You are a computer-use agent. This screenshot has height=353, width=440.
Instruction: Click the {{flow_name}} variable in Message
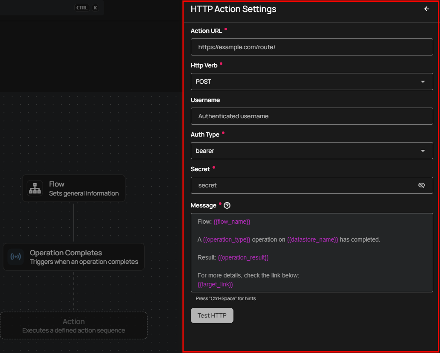pyautogui.click(x=232, y=222)
